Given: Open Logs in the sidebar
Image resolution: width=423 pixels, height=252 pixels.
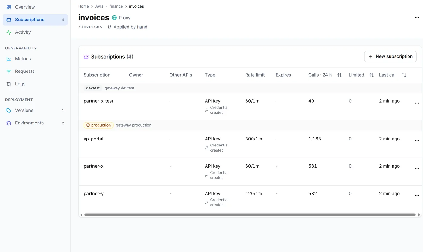Looking at the screenshot, I should point(35,84).
